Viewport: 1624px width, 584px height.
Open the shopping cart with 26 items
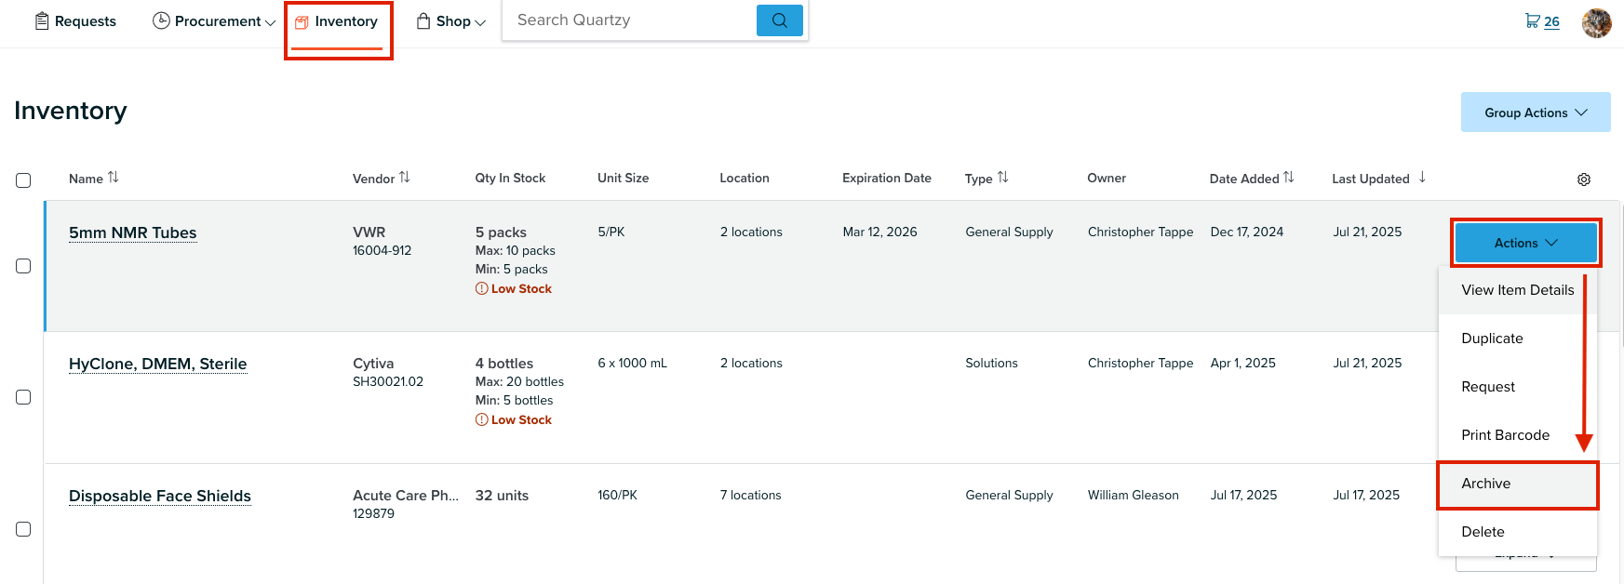(1542, 21)
